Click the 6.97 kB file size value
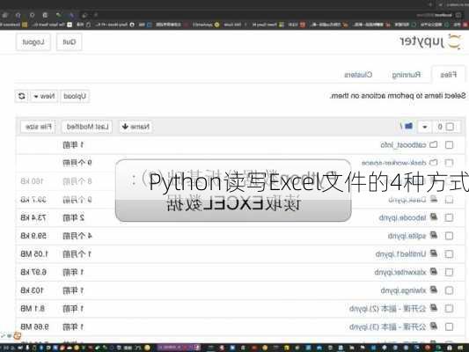 (x=33, y=272)
